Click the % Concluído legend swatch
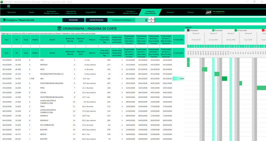The height and width of the screenshot is (141, 266). [x=236, y=30]
